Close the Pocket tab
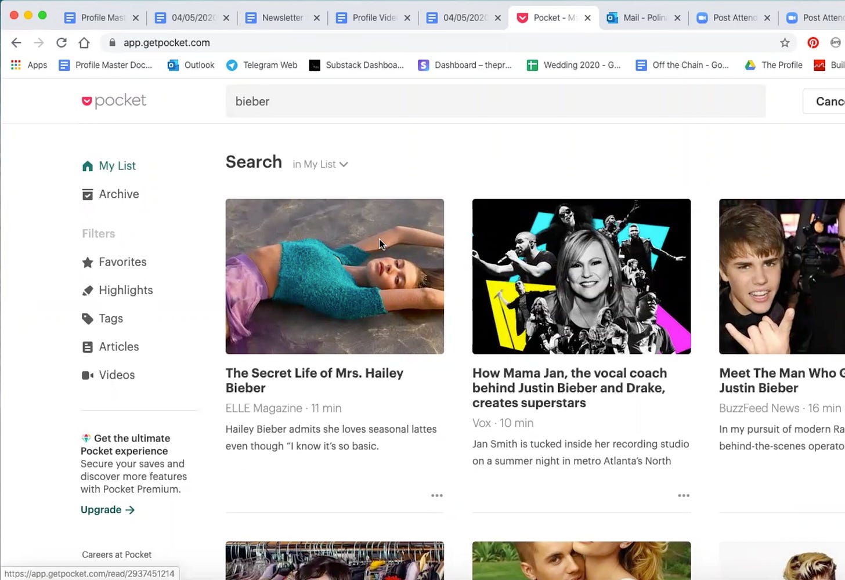Screen dimensions: 845x580 click(x=587, y=18)
